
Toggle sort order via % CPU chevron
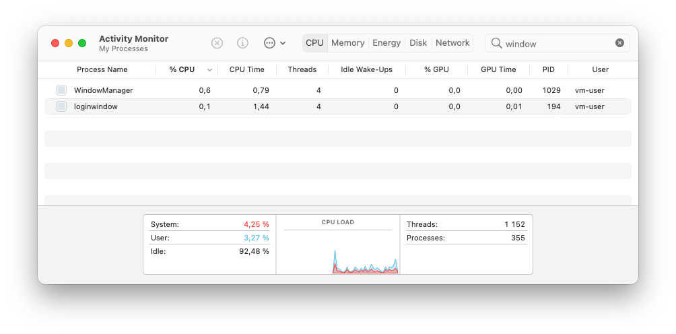tap(210, 70)
